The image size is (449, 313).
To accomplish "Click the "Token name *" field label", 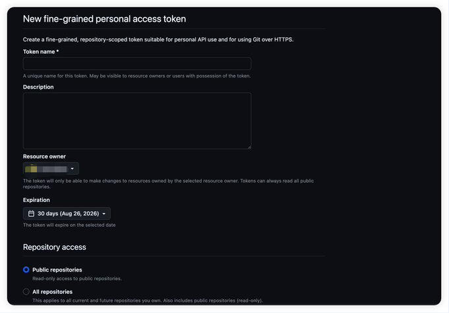I will click(41, 52).
